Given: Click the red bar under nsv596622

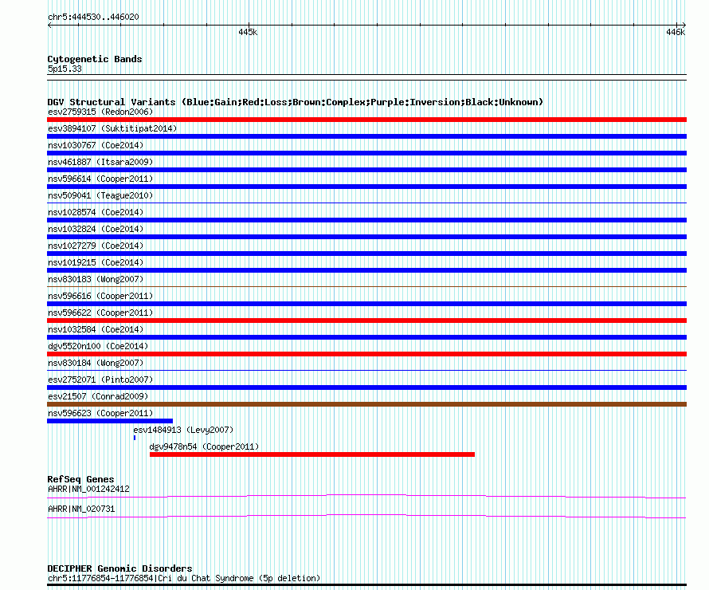Looking at the screenshot, I should point(366,321).
